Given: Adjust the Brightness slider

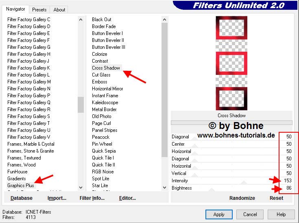Looking at the screenshot, I should pos(232,188).
